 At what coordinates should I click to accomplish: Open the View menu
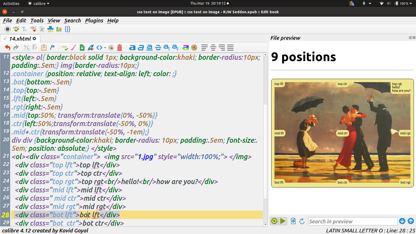[x=54, y=21]
